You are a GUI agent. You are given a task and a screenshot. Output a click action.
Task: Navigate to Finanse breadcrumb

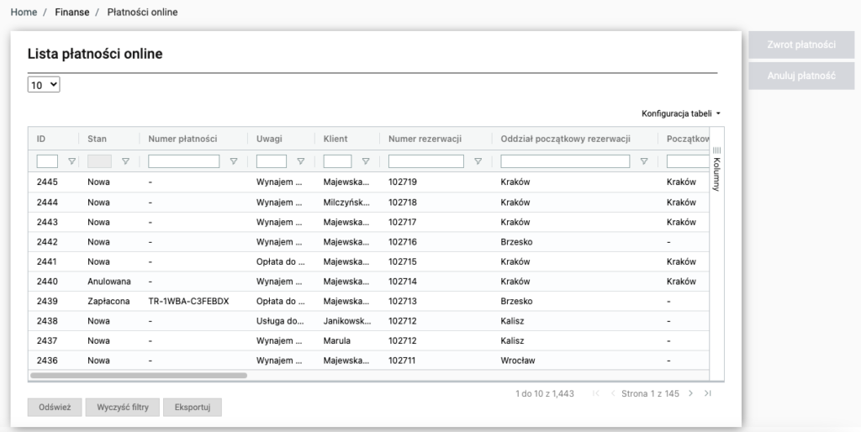(72, 13)
